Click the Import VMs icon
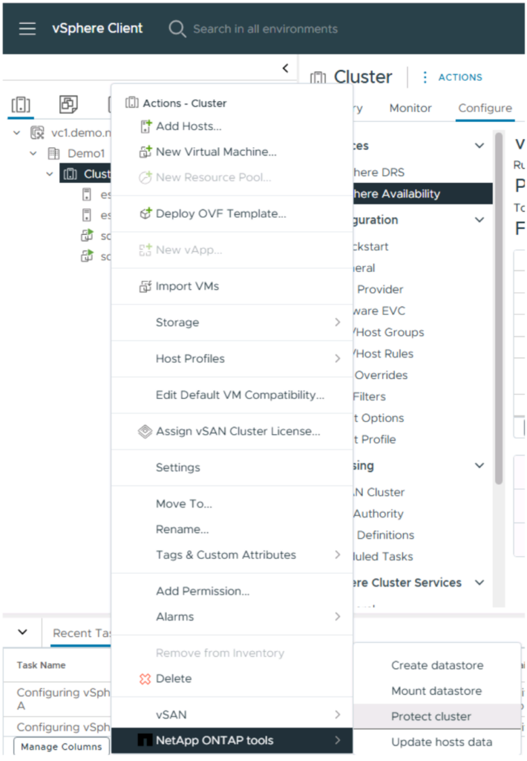Screen dimensions: 527x761 [x=145, y=286]
